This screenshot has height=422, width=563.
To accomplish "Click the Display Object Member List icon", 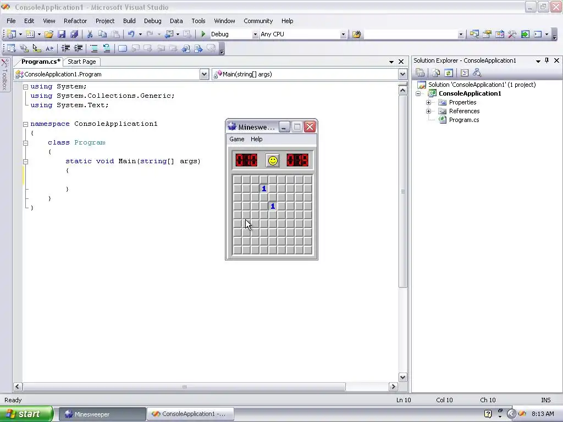I will click(x=11, y=48).
